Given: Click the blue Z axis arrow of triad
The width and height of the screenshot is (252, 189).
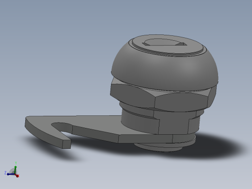Looking at the screenshot, I should 11,174.
